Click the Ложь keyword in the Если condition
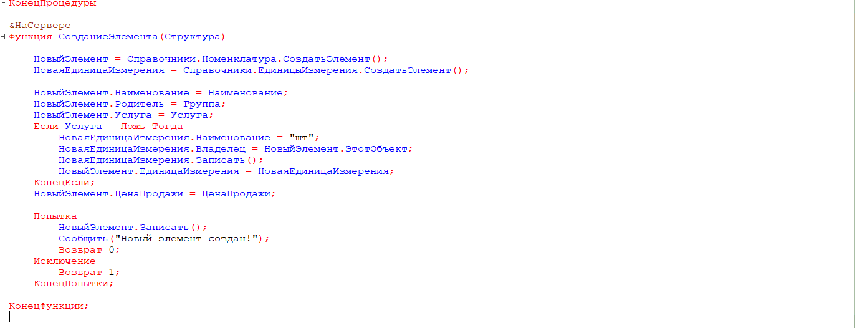The height and width of the screenshot is (328, 855). click(x=133, y=127)
